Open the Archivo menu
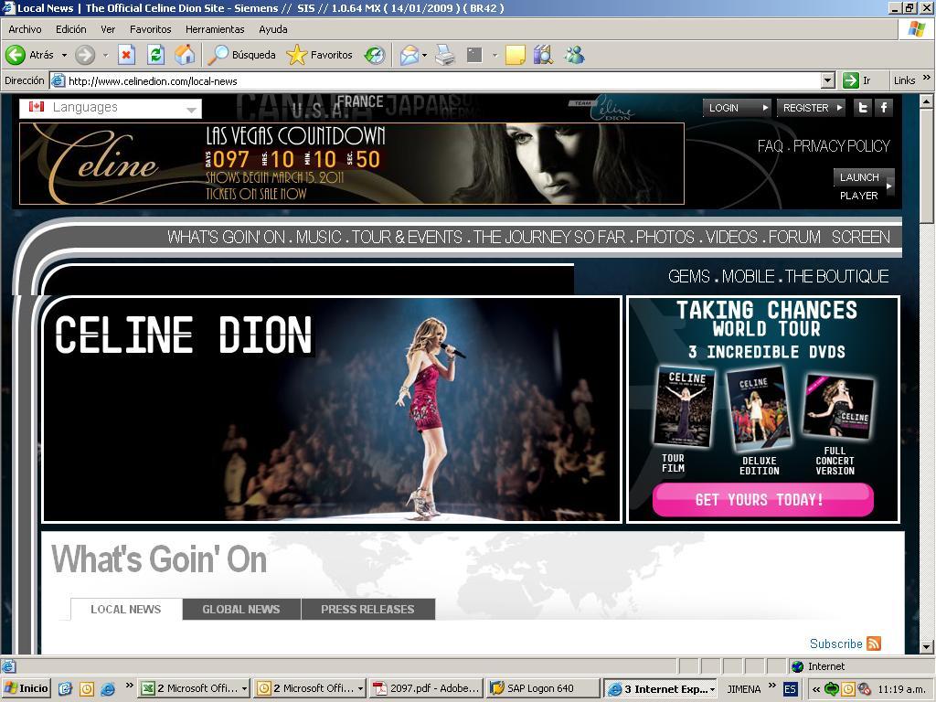The image size is (936, 702). 25,29
